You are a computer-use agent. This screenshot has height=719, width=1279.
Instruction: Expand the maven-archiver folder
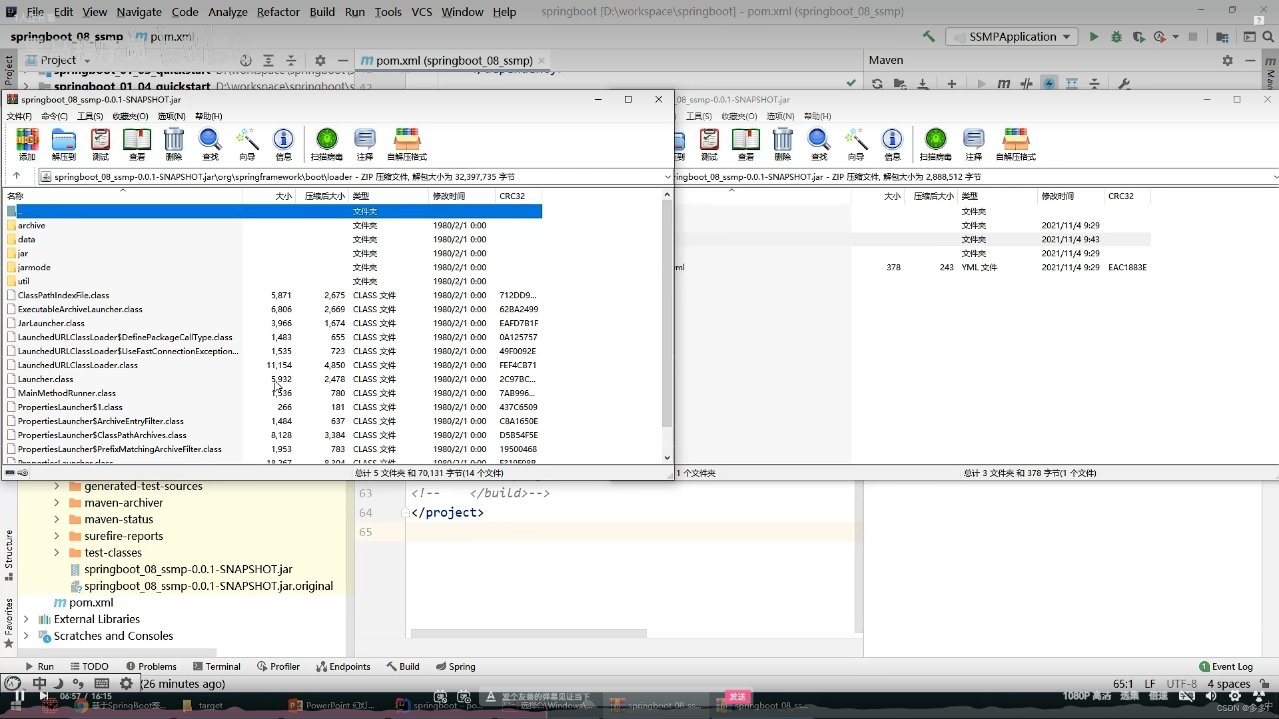pos(57,503)
